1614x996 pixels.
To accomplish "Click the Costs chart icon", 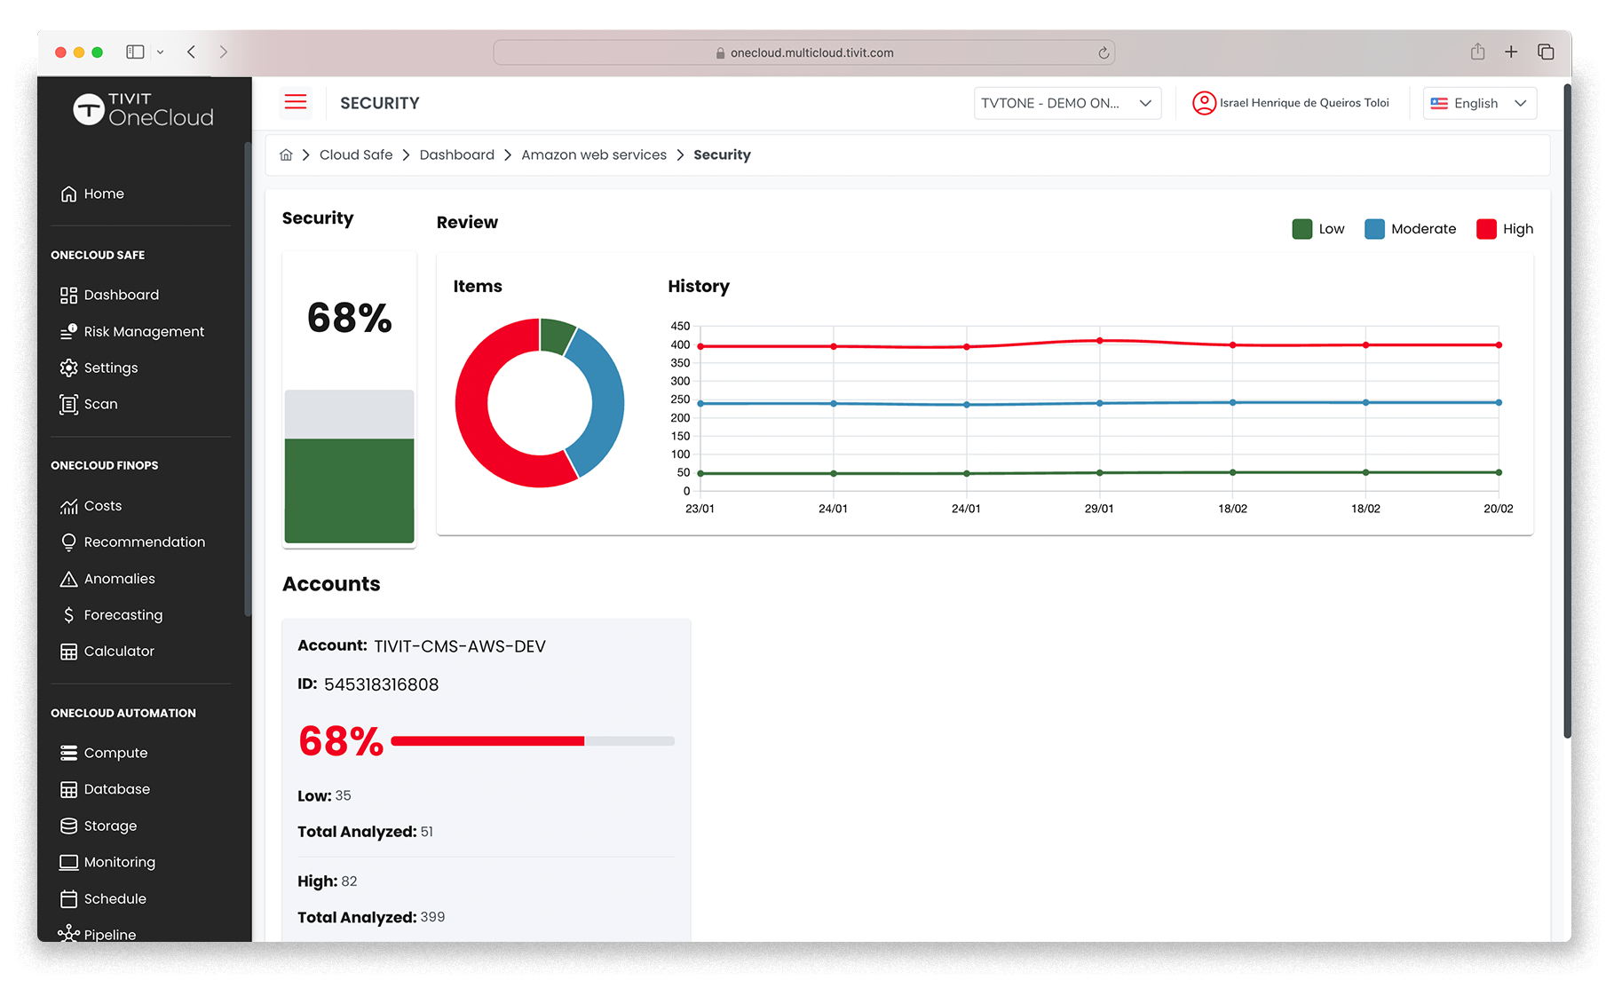I will coord(68,506).
